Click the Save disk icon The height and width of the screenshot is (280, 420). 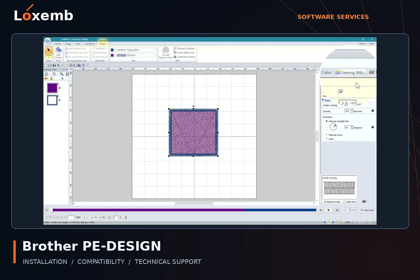(54, 65)
